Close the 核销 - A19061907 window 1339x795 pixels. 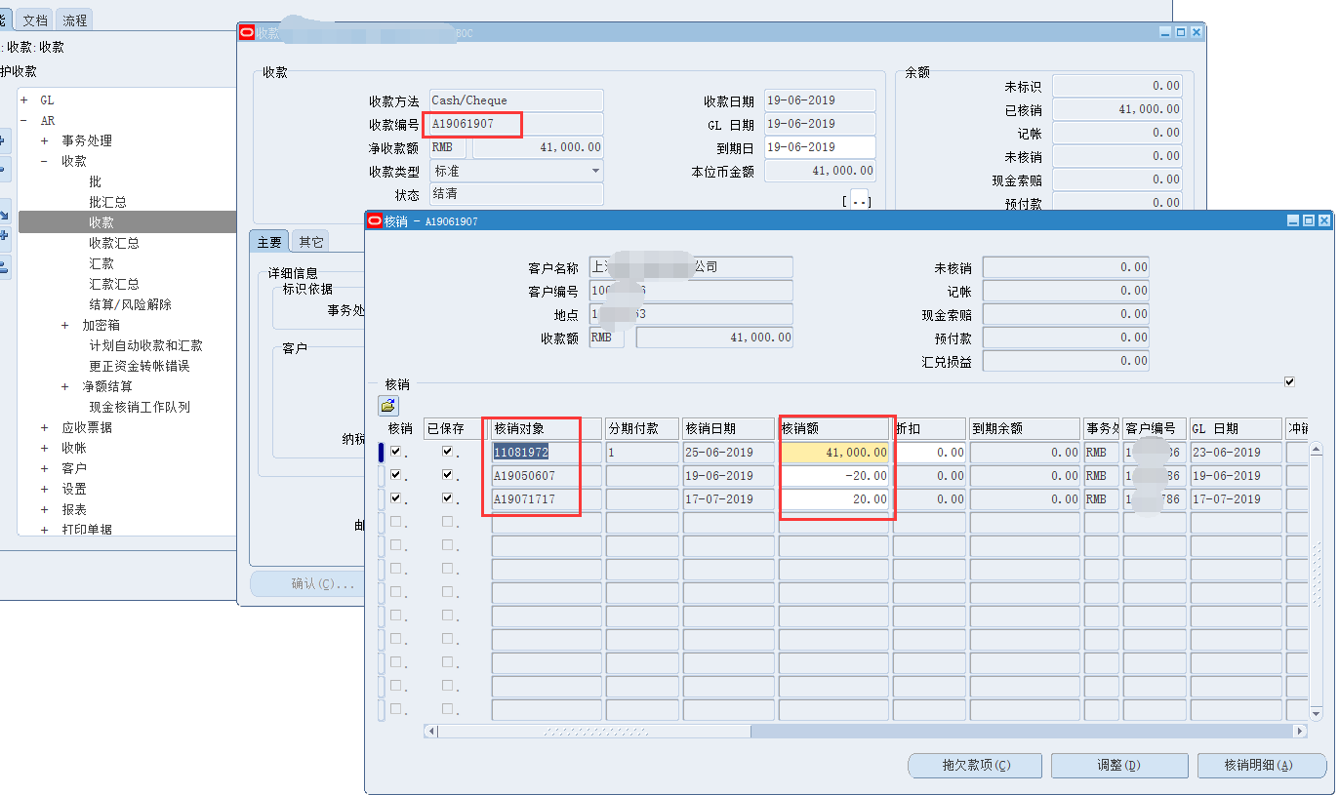[1324, 221]
